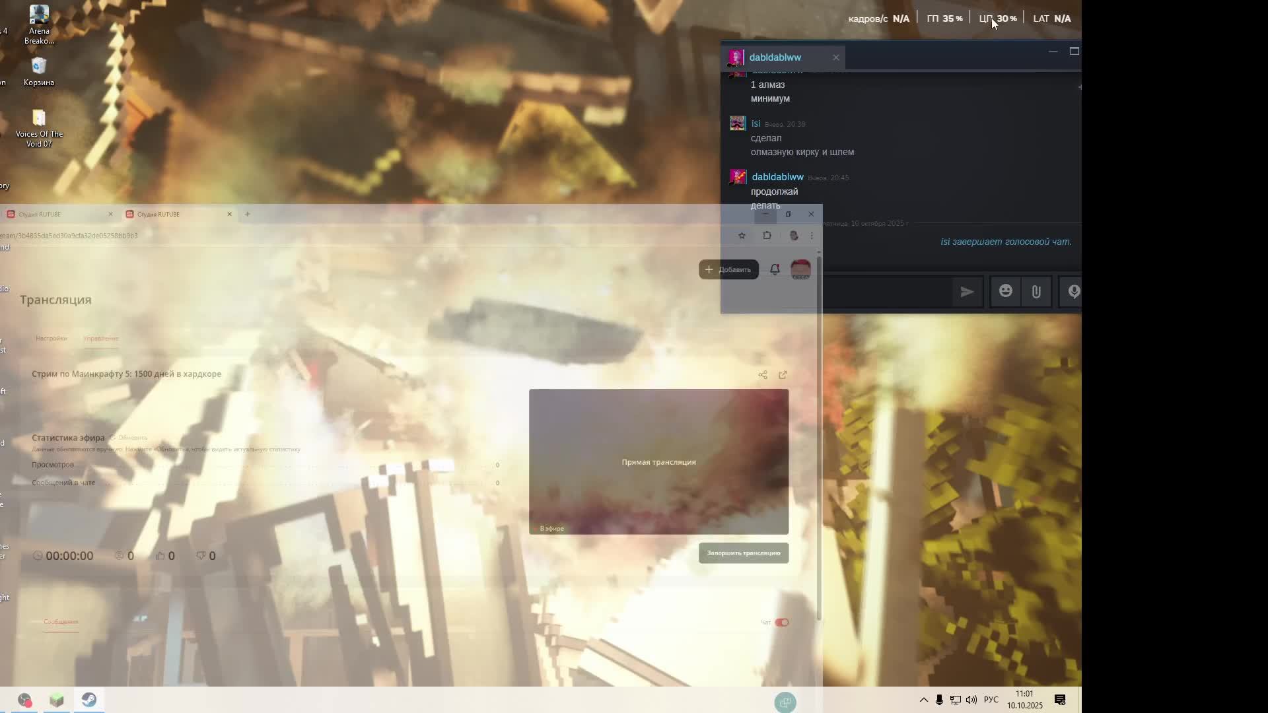The image size is (1268, 713).
Task: Open RUTUBE notifications bell
Action: coord(775,269)
